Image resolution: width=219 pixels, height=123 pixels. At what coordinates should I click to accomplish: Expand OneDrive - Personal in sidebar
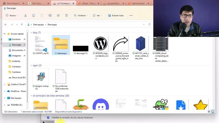coord(4,91)
